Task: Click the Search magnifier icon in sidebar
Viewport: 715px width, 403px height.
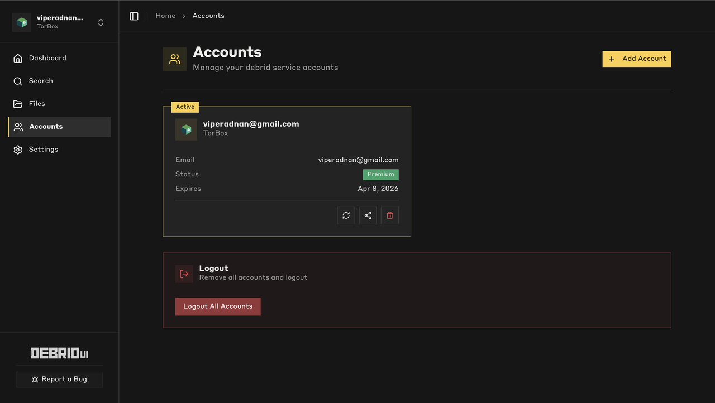Action: point(18,81)
